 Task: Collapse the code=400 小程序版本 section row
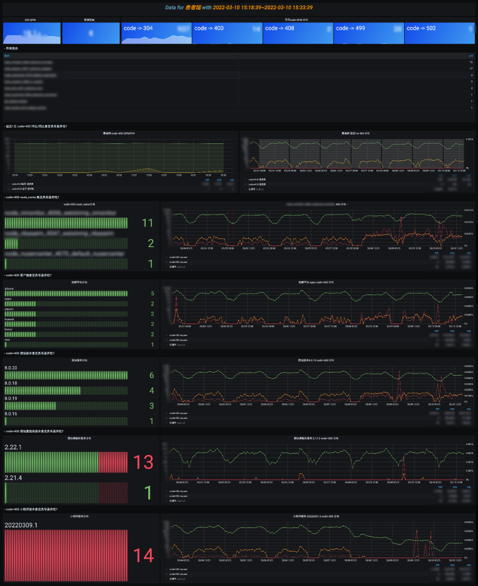point(31,509)
